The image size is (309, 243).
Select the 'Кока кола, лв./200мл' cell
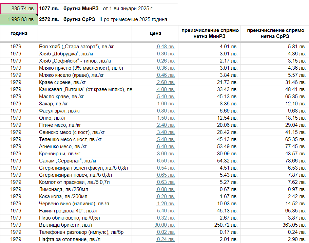point(85,196)
